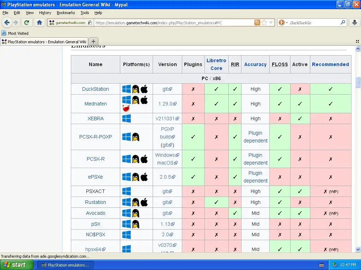Click the Libretro Core column header link
Screen dimensions: 361x270
tap(216, 64)
